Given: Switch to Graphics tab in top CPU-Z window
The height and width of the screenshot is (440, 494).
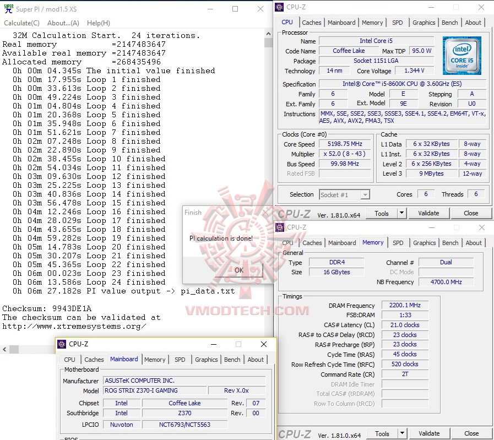Looking at the screenshot, I should pos(424,23).
